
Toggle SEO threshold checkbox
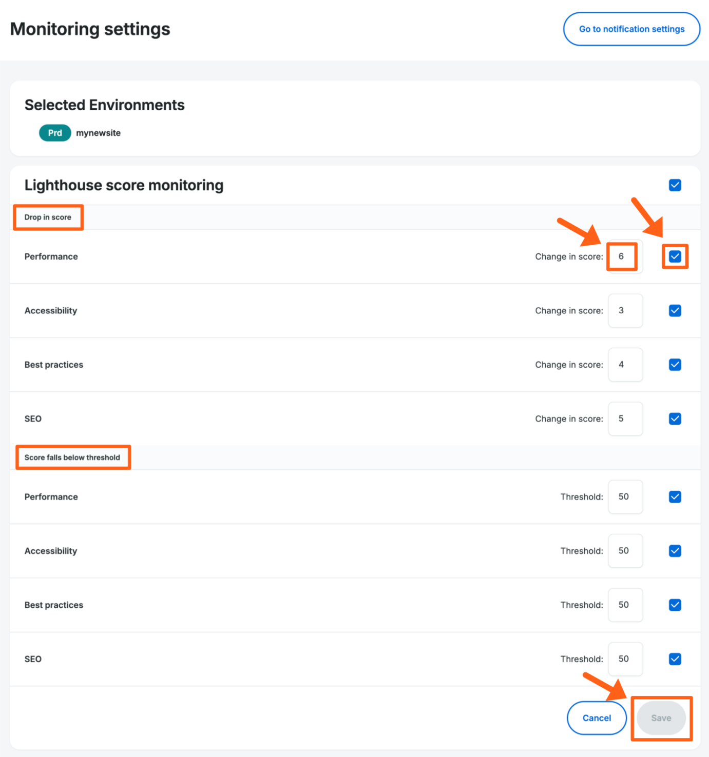click(675, 659)
